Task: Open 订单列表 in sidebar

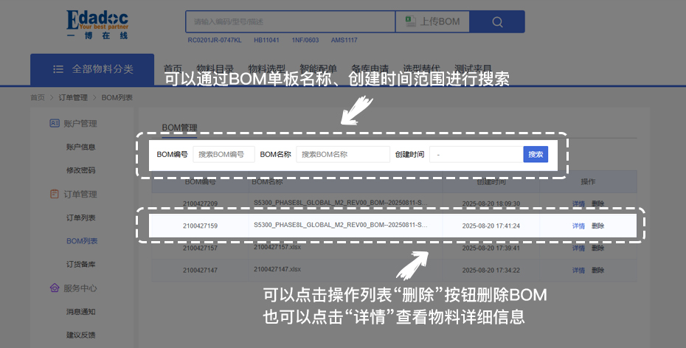Action: coord(81,217)
